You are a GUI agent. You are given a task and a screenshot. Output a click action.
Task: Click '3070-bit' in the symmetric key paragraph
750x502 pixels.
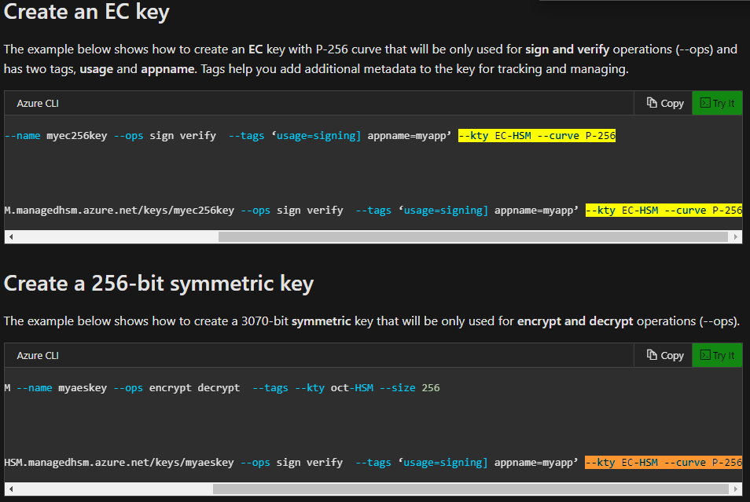coord(264,321)
